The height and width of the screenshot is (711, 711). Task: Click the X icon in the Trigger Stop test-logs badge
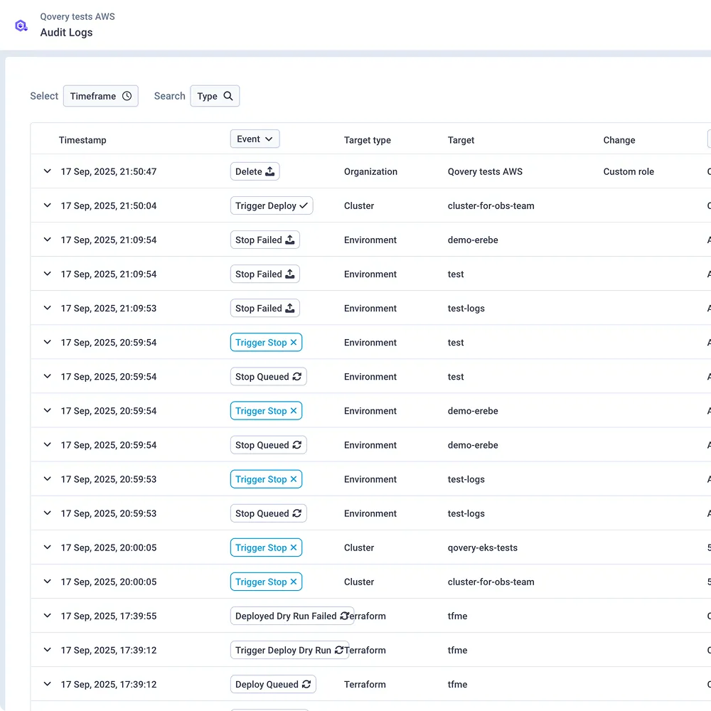point(294,479)
